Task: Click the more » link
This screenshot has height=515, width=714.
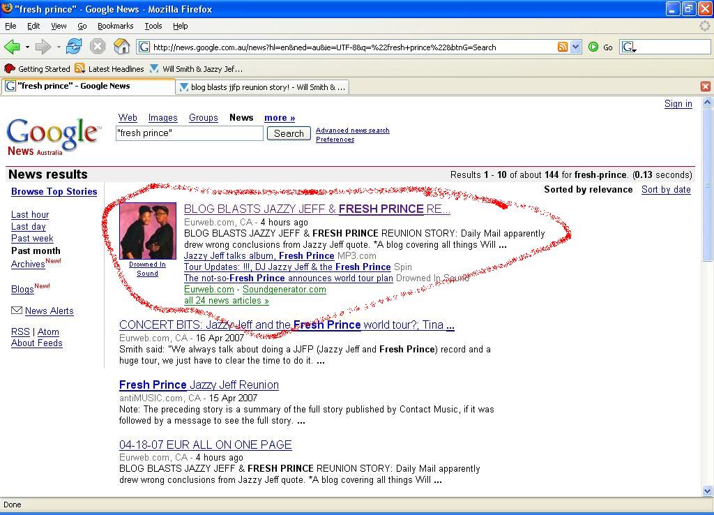Action: coord(280,117)
